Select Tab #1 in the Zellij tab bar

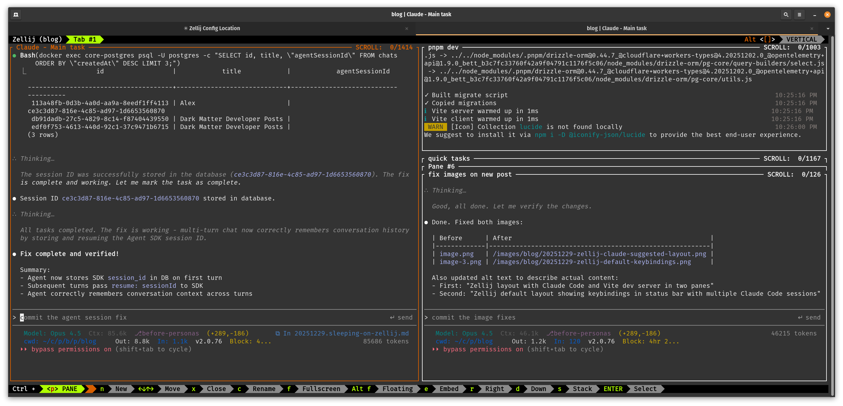[x=85, y=39]
